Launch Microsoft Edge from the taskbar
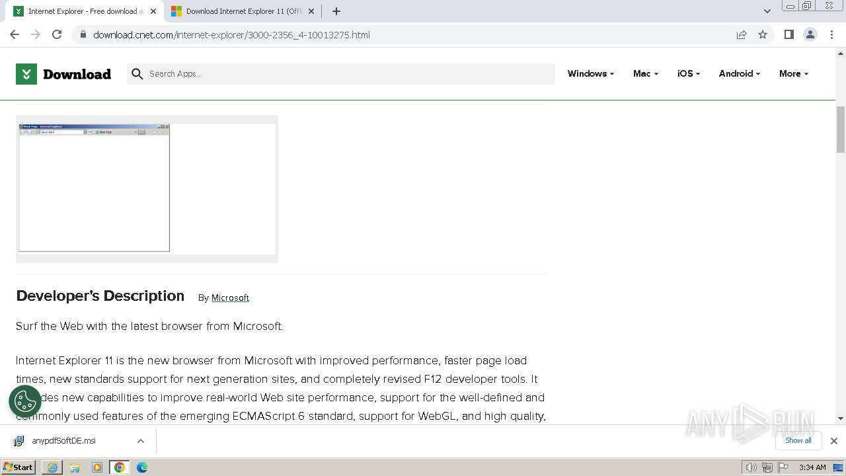 [x=142, y=467]
